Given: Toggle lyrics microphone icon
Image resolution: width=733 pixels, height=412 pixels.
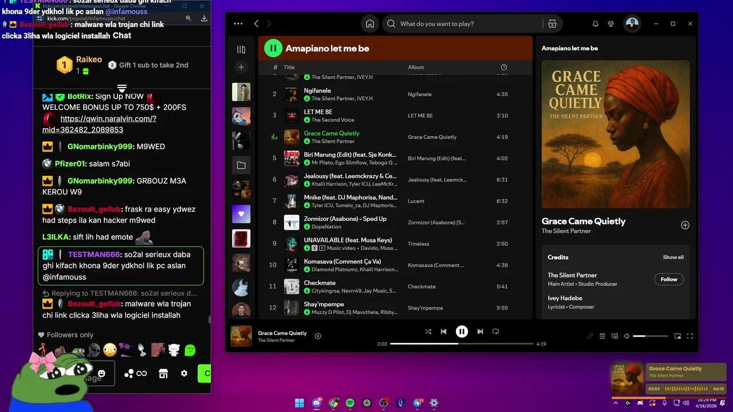Looking at the screenshot, I should coord(590,336).
